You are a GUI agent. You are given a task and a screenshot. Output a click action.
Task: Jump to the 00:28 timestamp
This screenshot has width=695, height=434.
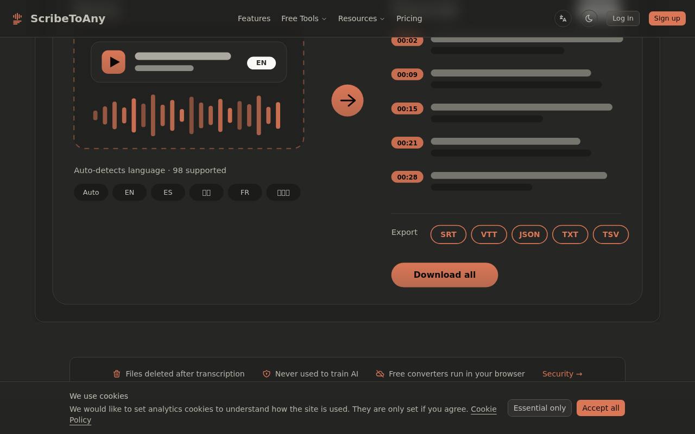(407, 177)
